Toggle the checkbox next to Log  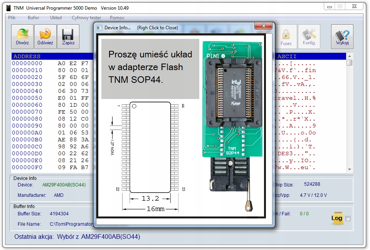(x=348, y=219)
